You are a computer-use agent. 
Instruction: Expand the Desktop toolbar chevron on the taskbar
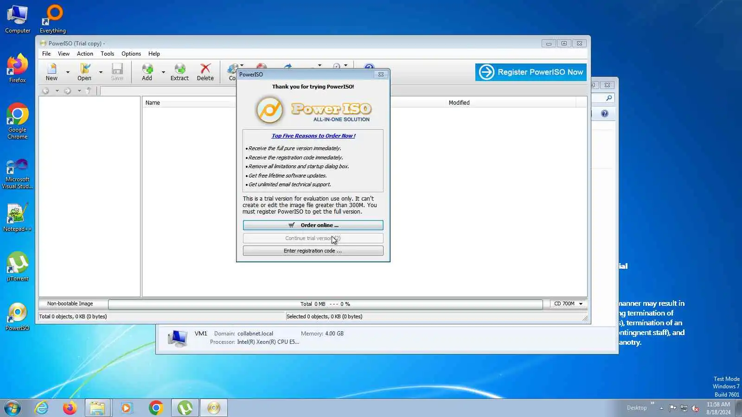(652, 403)
